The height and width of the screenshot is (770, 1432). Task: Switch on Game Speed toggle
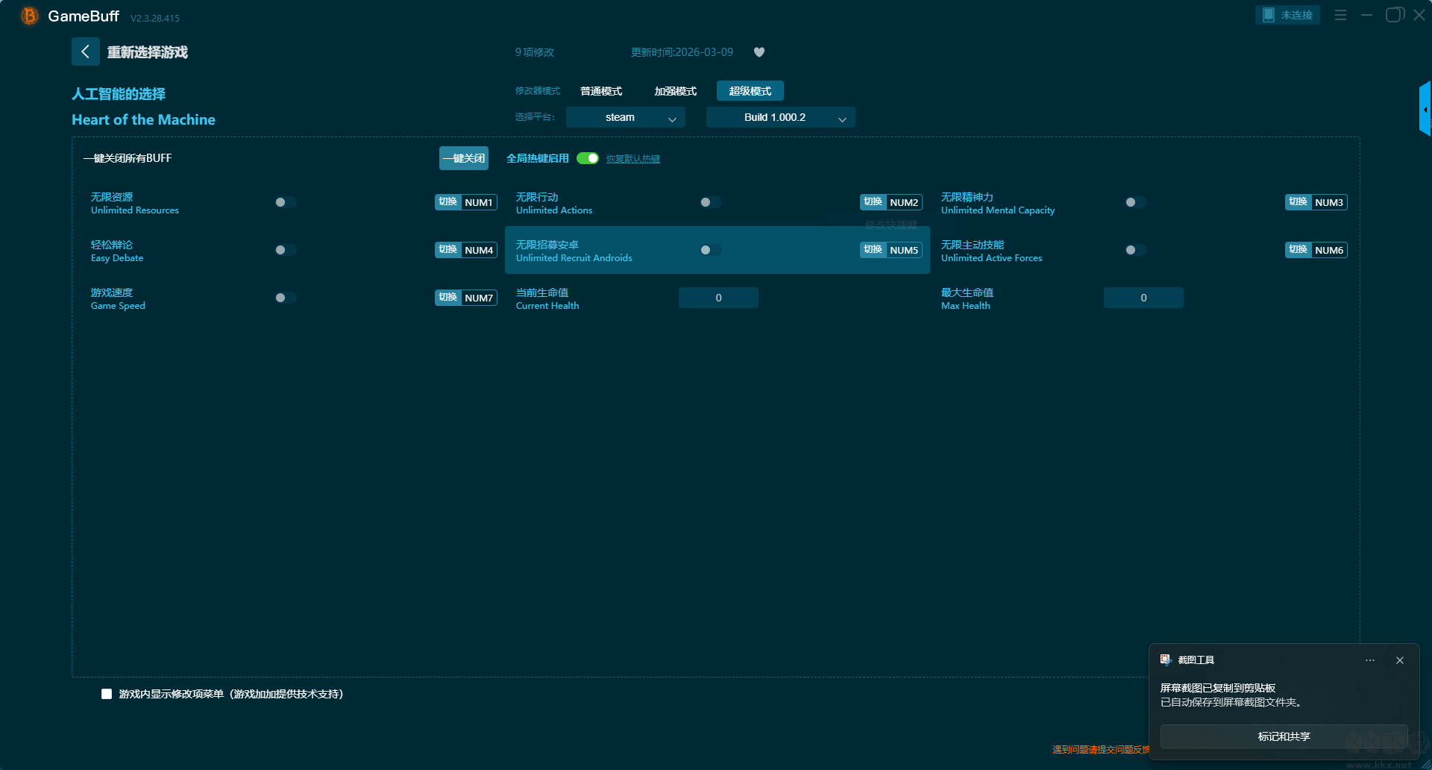(285, 298)
